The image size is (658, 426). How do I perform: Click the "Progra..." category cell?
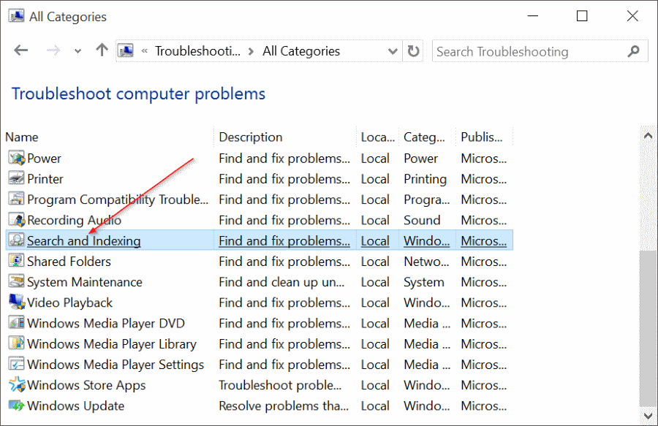pos(427,199)
